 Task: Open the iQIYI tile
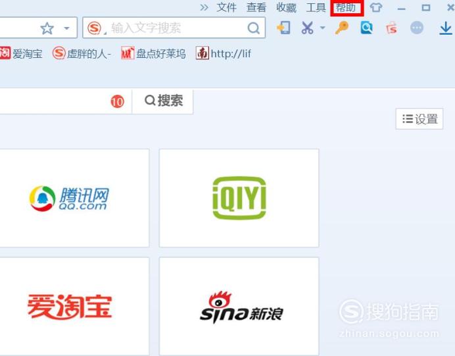tap(239, 198)
